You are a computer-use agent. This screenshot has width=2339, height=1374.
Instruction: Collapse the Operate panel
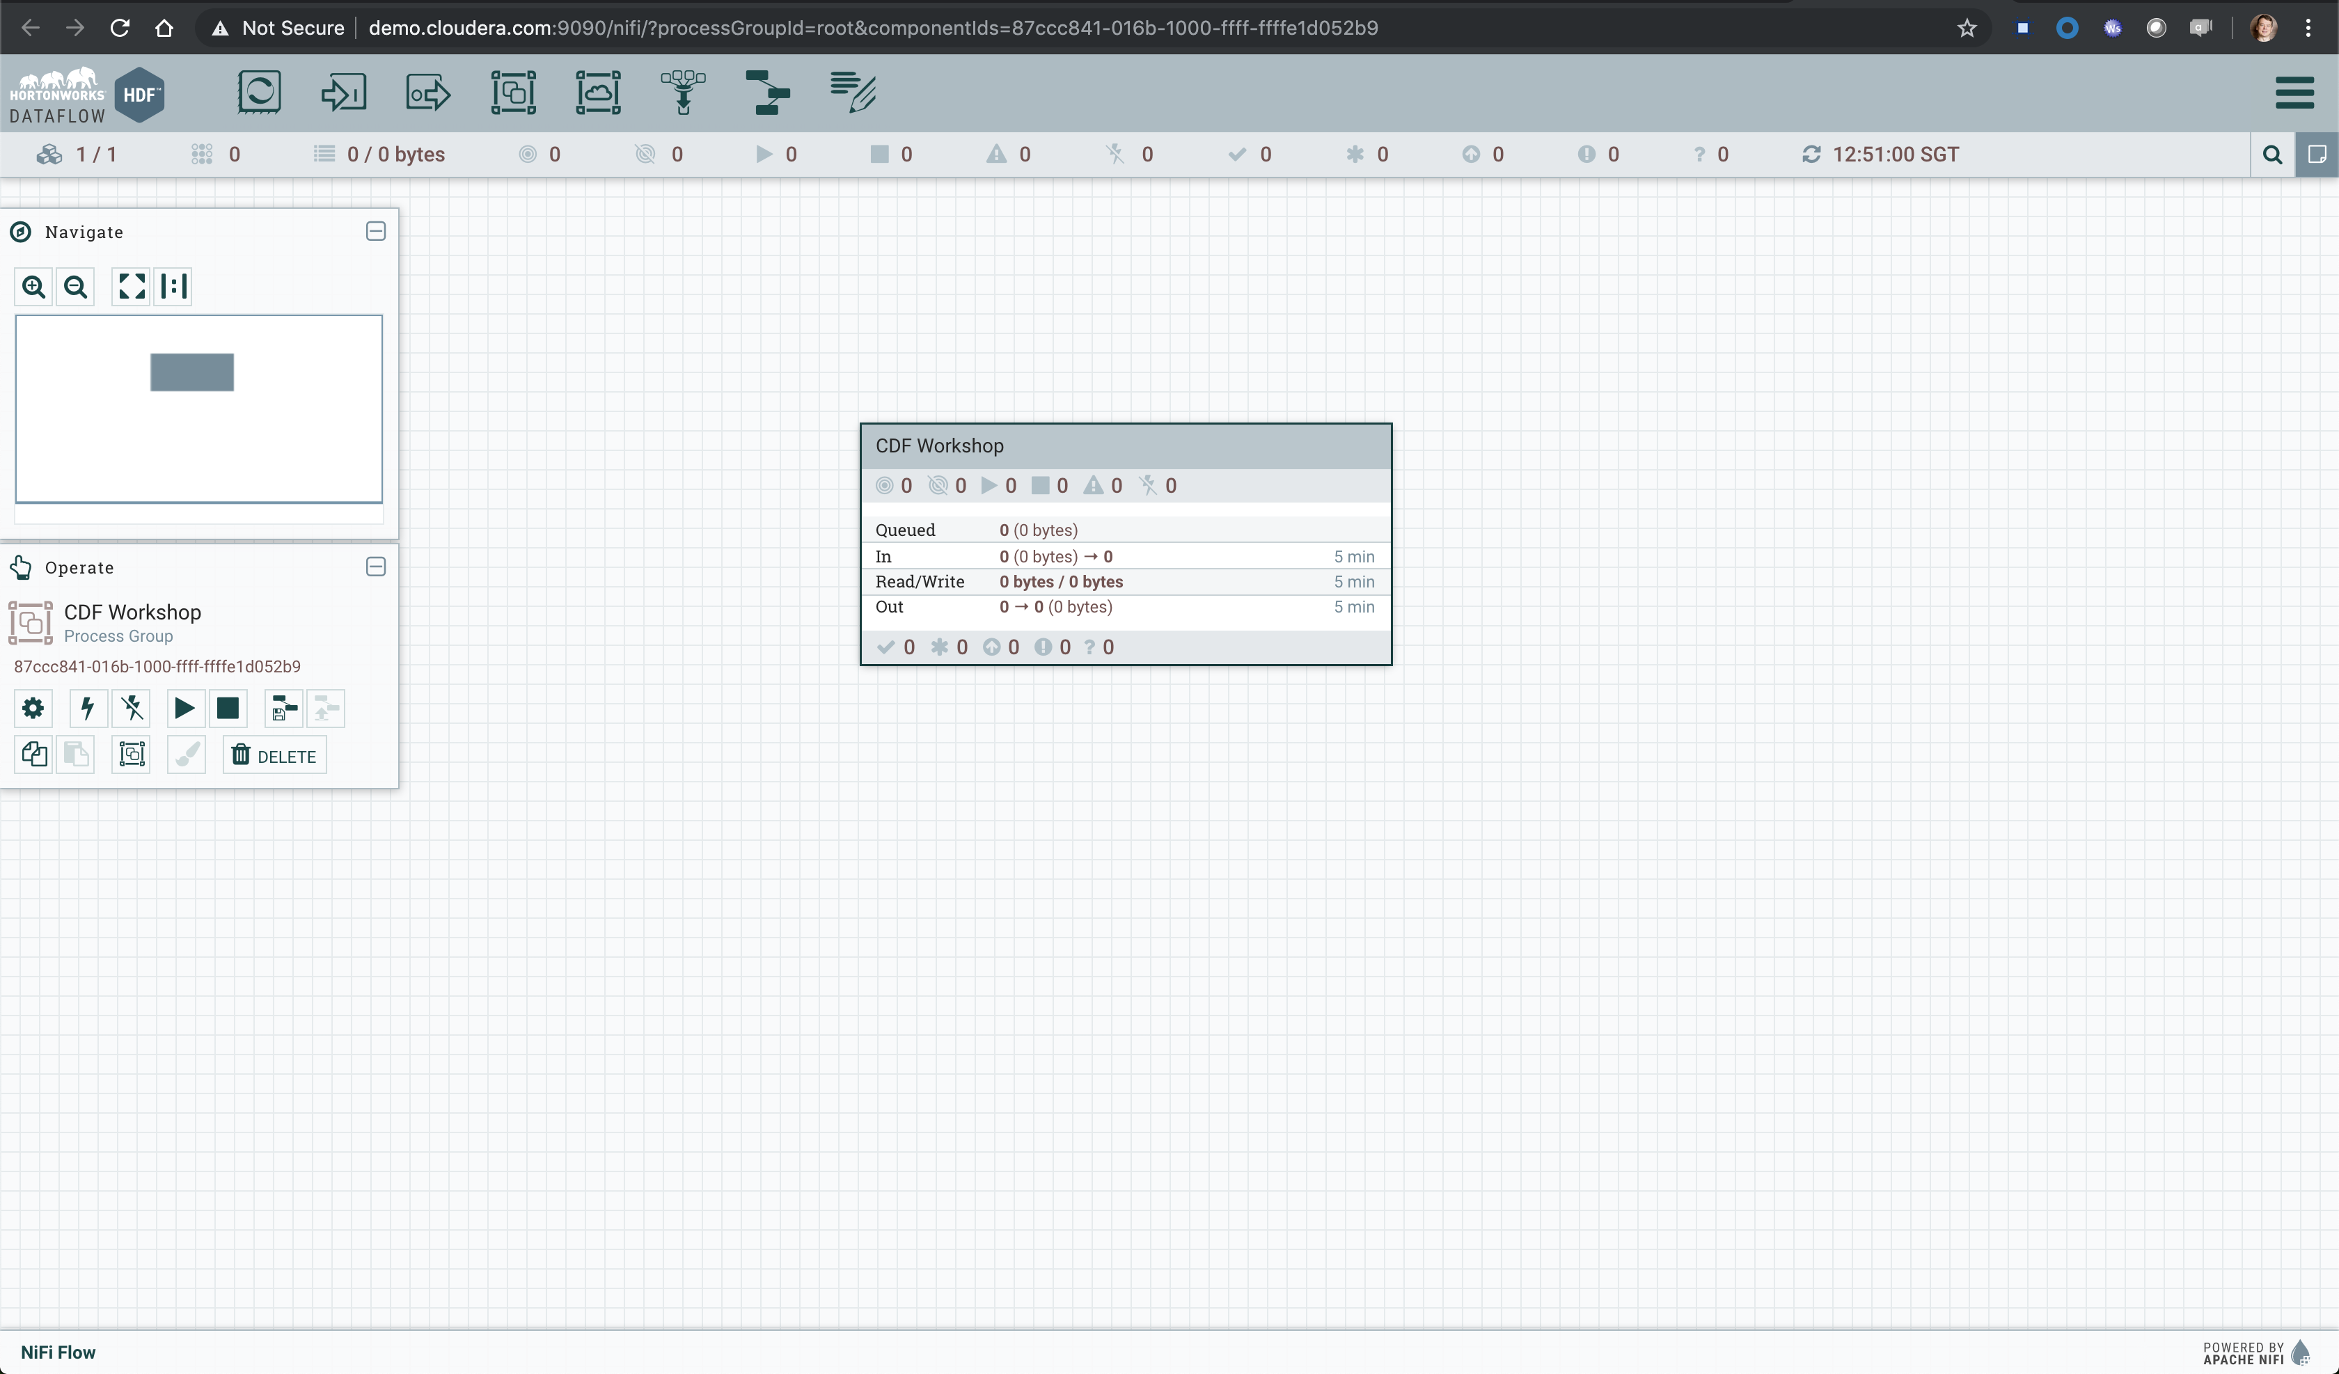[376, 567]
